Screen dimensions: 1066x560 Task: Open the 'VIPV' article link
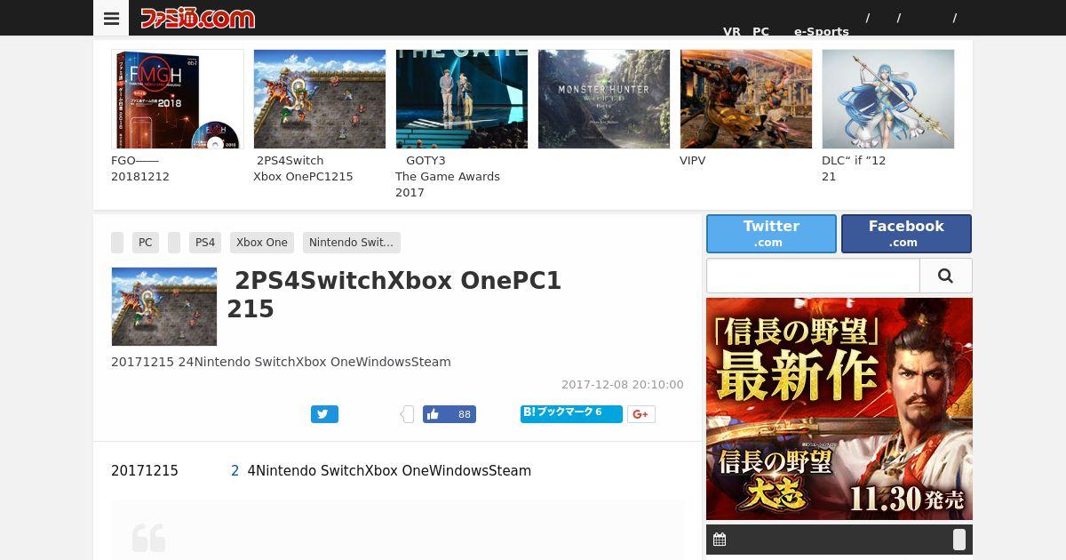pos(693,161)
